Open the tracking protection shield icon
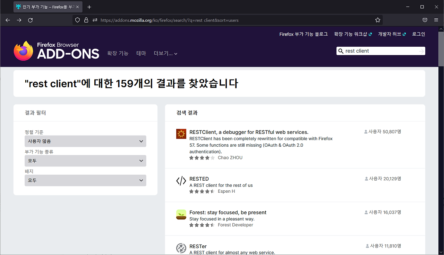The width and height of the screenshot is (444, 255). pyautogui.click(x=78, y=20)
